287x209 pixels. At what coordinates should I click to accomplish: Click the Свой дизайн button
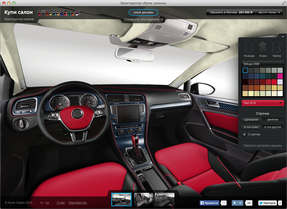coord(143,12)
